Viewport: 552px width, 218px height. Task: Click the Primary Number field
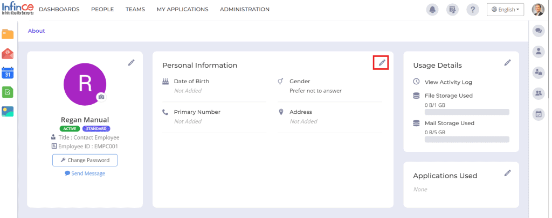click(x=214, y=117)
